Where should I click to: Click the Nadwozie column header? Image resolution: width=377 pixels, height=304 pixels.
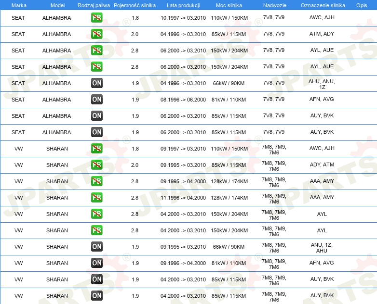pos(275,5)
